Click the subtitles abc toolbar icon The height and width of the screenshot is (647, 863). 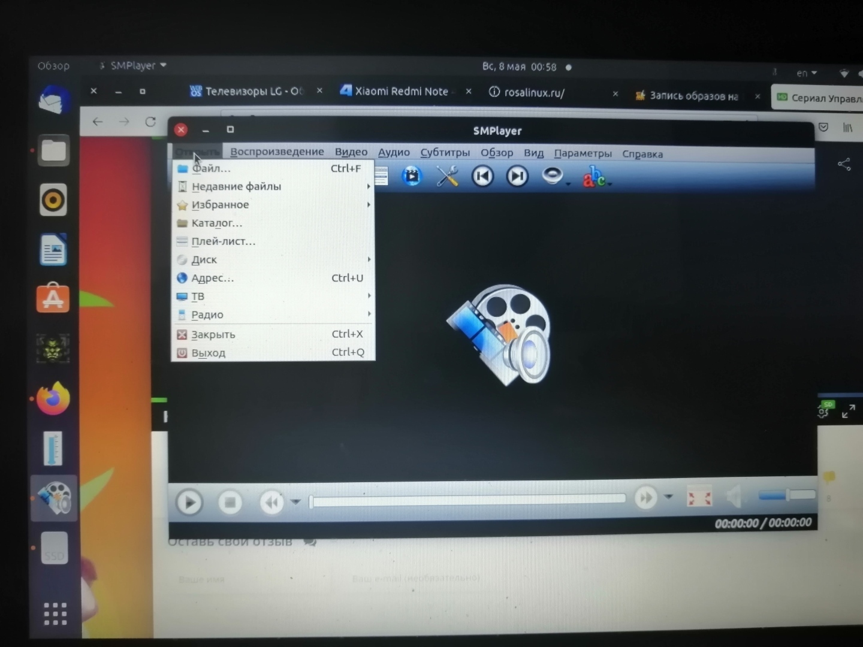(594, 177)
